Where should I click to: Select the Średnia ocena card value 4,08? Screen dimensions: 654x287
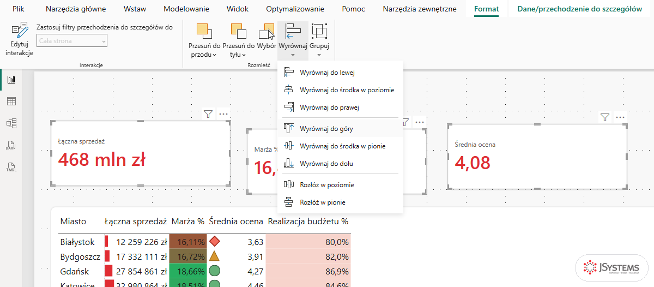[473, 163]
